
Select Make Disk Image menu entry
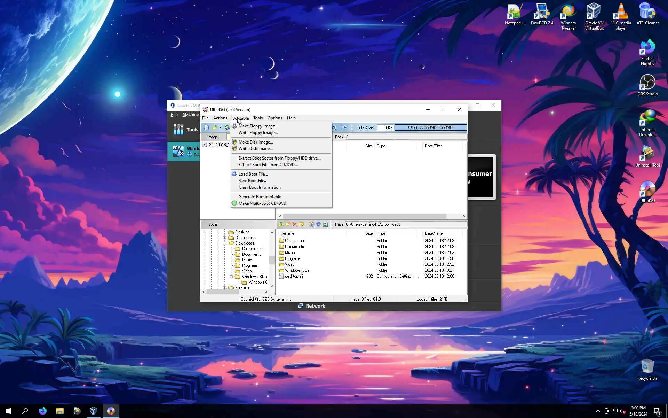pos(256,142)
